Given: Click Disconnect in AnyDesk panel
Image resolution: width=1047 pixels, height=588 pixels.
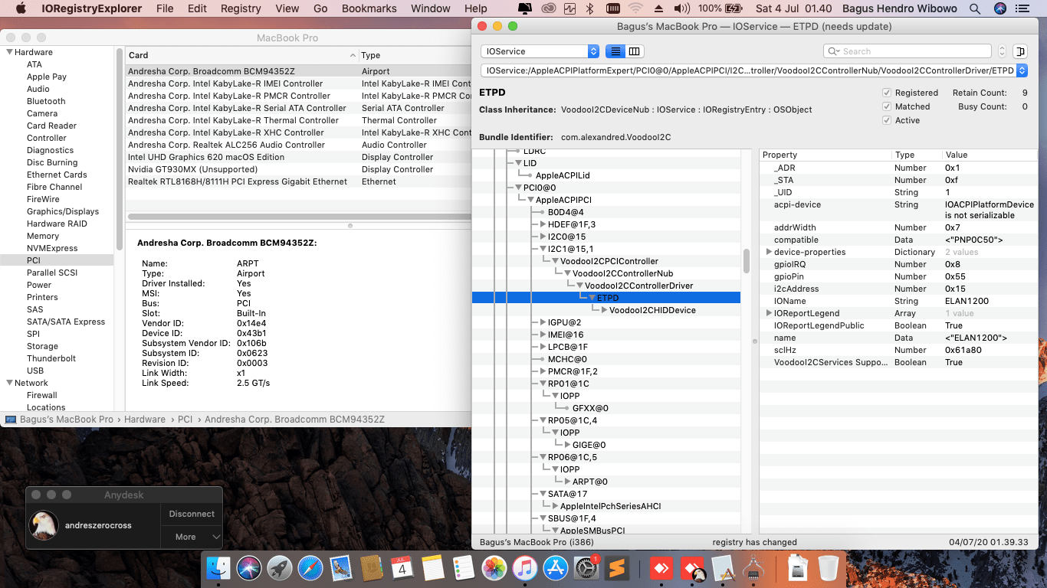Looking at the screenshot, I should coord(192,514).
